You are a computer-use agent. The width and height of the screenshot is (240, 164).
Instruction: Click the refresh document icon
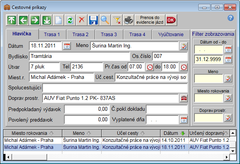click(x=70, y=20)
